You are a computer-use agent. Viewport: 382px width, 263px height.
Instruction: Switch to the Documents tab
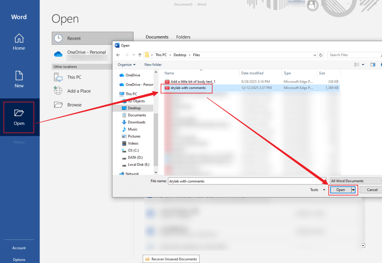click(157, 37)
